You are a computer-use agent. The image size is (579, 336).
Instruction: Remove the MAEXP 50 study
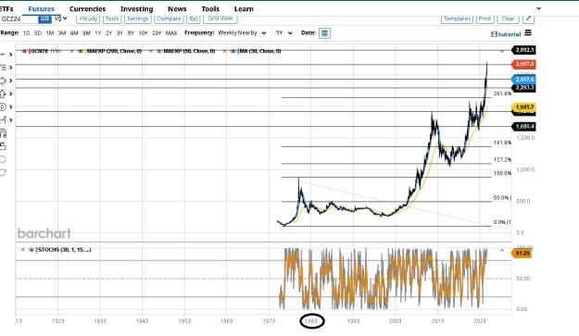click(151, 51)
